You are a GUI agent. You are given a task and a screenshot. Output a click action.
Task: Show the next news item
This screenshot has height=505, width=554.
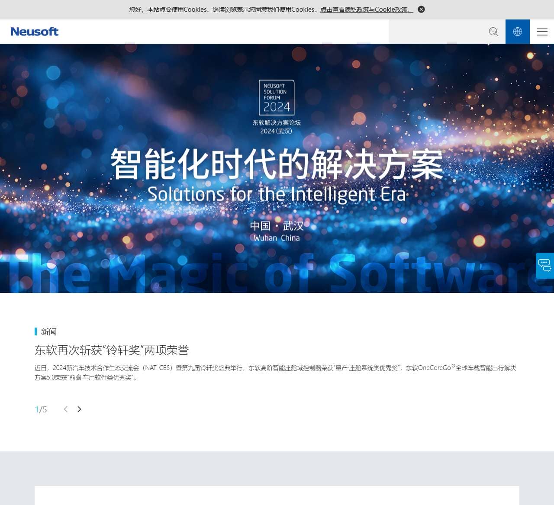79,409
